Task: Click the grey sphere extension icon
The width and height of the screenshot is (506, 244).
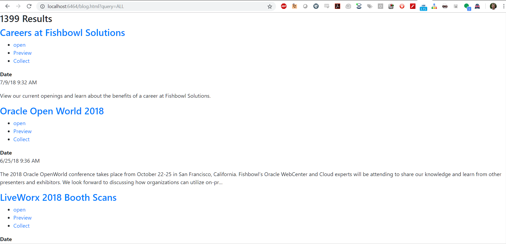Action: tap(305, 6)
